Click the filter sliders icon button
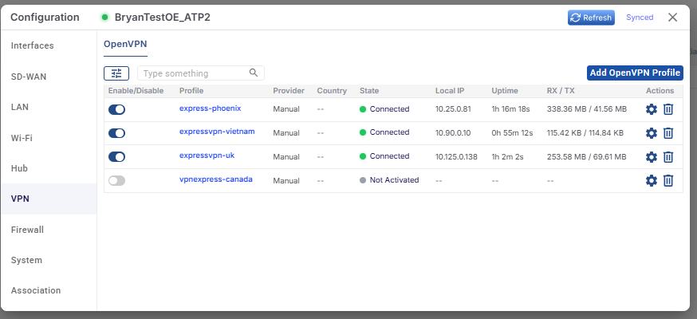697x319 pixels. click(116, 73)
